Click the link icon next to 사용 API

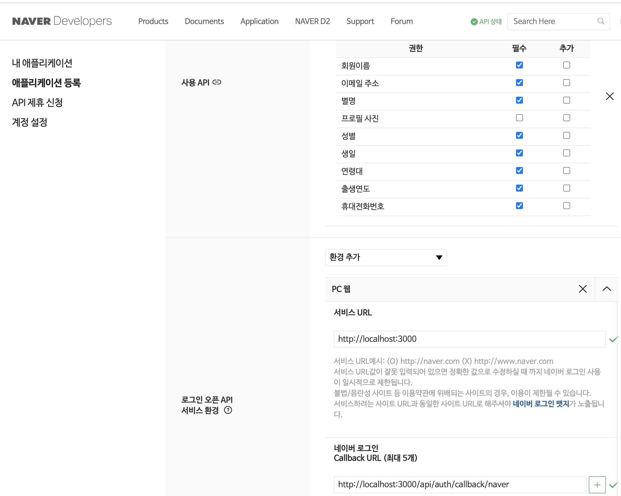coord(217,83)
